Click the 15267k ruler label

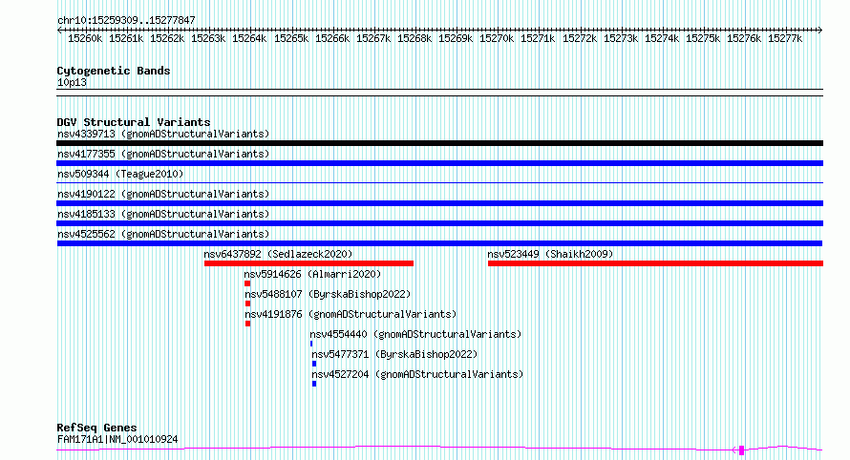373,39
